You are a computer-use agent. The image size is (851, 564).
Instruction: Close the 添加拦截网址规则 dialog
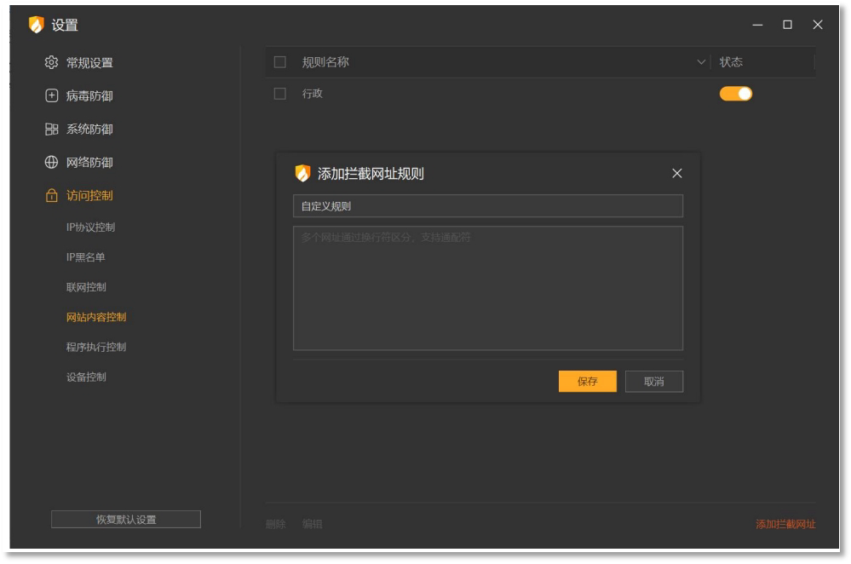pyautogui.click(x=676, y=173)
